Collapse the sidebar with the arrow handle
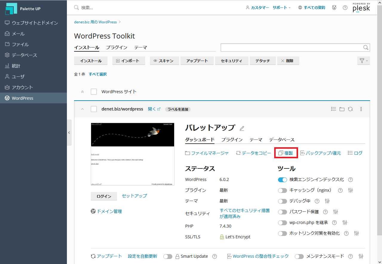This screenshot has height=264, width=382. [x=69, y=133]
